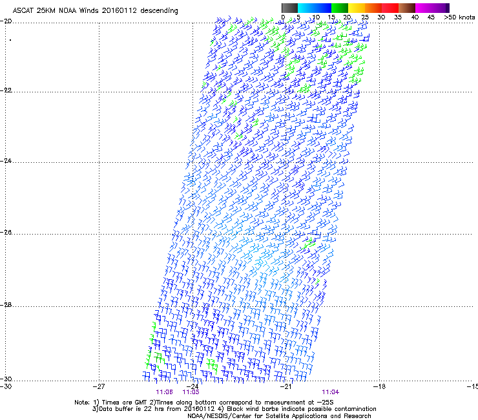Click the -28 latitude axis label
Screen dimensions: 478x420
[6, 305]
